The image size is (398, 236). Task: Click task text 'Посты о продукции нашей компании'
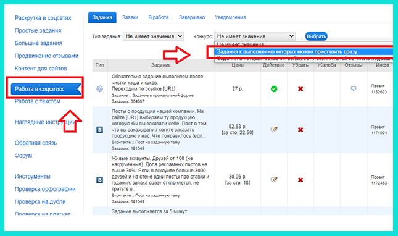pos(154,111)
